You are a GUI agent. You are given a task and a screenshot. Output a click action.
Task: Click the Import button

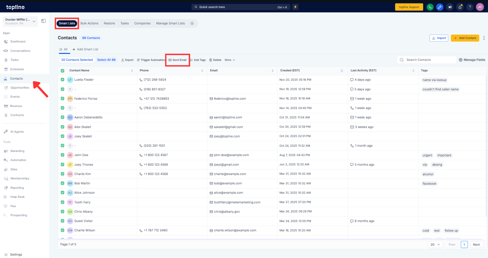(x=439, y=38)
